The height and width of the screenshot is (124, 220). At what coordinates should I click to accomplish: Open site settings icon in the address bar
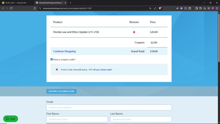pos(40,8)
